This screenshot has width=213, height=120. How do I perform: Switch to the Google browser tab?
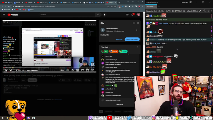click(x=19, y=3)
